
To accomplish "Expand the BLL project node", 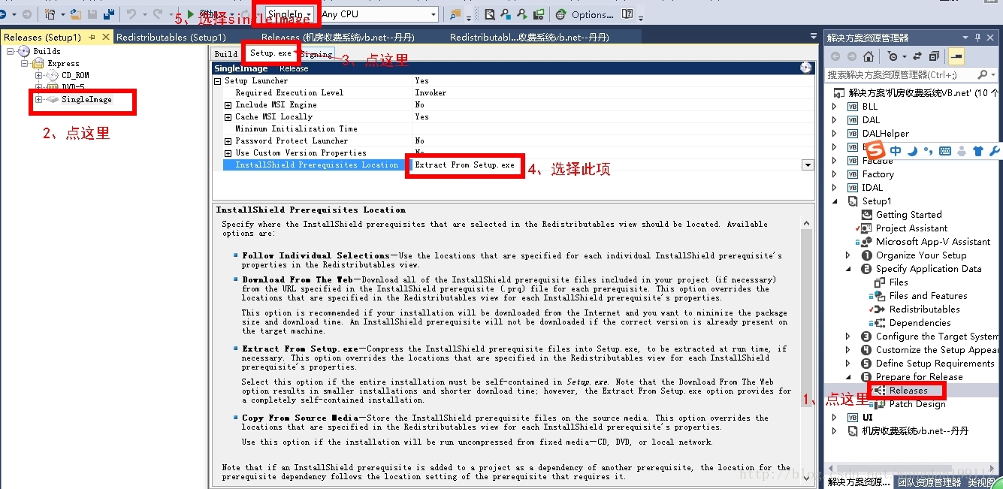I will click(834, 107).
